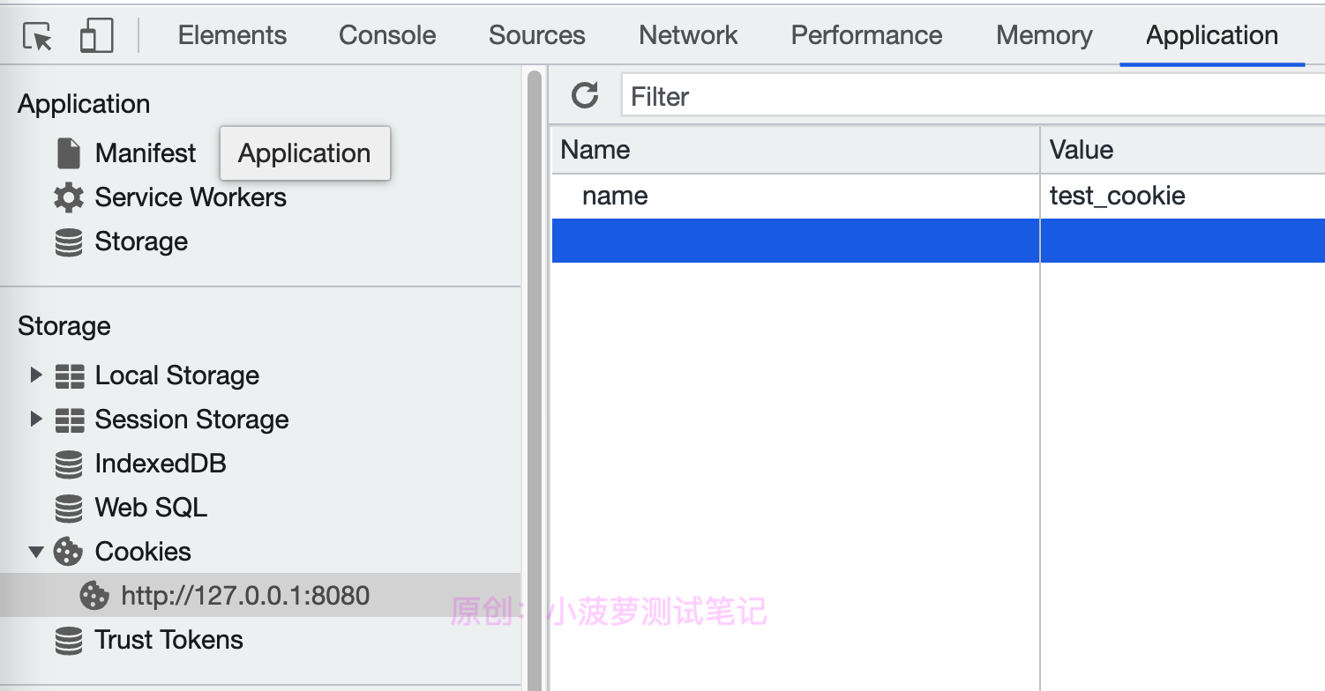Open Service Workers via its gear icon
Image resolution: width=1325 pixels, height=691 pixels.
(x=70, y=197)
